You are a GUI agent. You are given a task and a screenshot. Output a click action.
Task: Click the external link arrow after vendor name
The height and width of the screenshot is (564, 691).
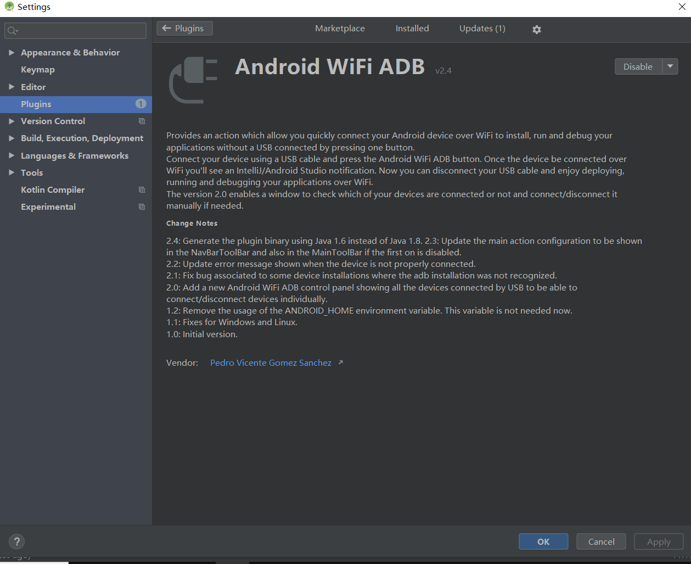[x=340, y=362]
